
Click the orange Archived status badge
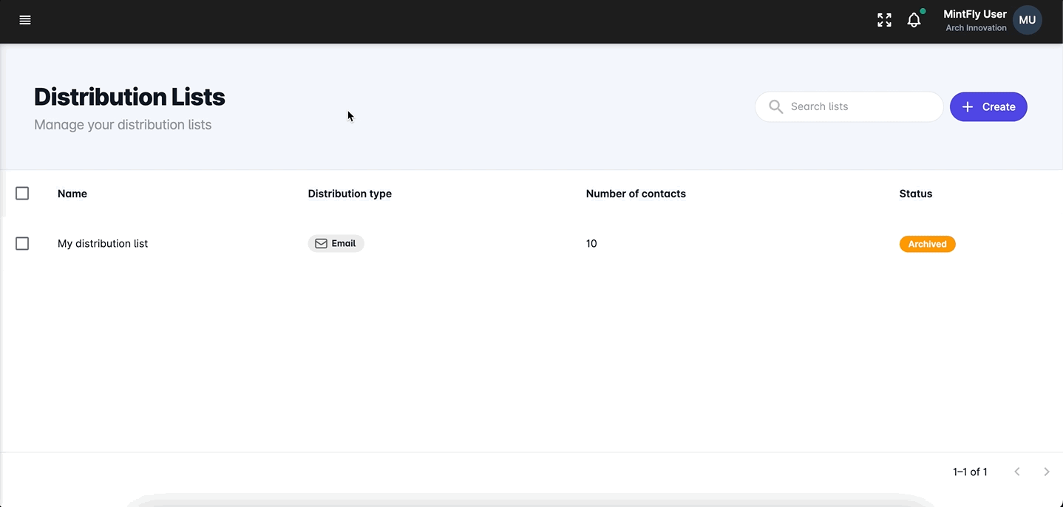coord(927,244)
